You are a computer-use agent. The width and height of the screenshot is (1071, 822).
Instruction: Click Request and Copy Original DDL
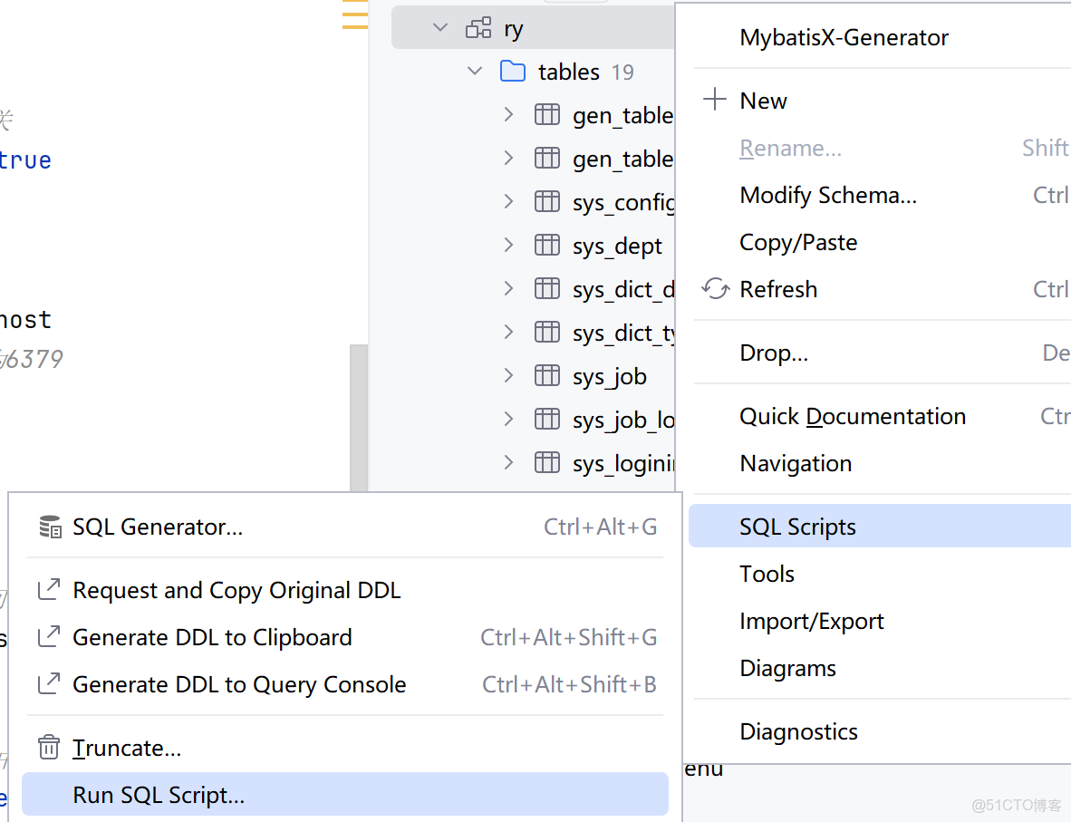click(x=237, y=590)
